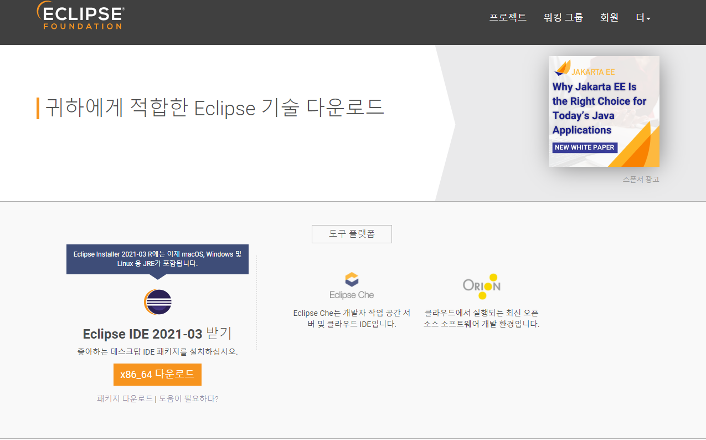The image size is (706, 440).
Task: Open the 도움이 필요하다? link
Action: point(189,398)
